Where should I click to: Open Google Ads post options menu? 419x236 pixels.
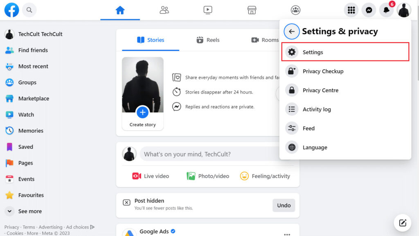click(x=287, y=234)
